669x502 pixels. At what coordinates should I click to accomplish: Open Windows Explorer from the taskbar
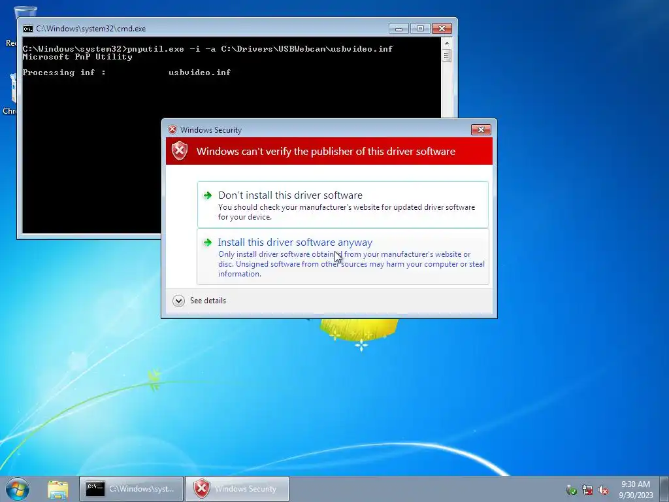pos(57,489)
